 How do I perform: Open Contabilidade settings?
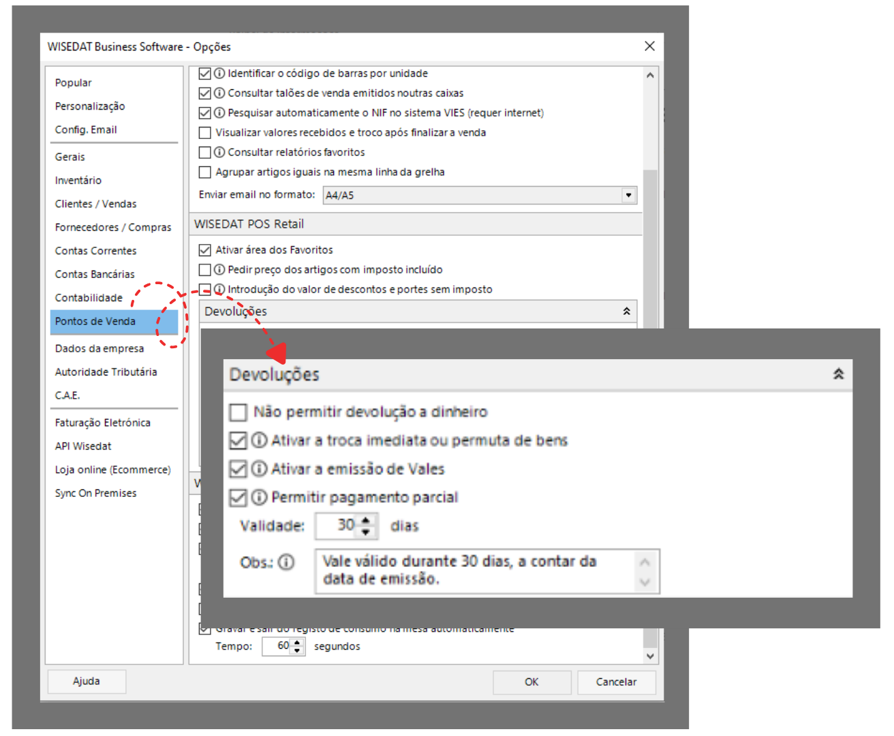(89, 298)
